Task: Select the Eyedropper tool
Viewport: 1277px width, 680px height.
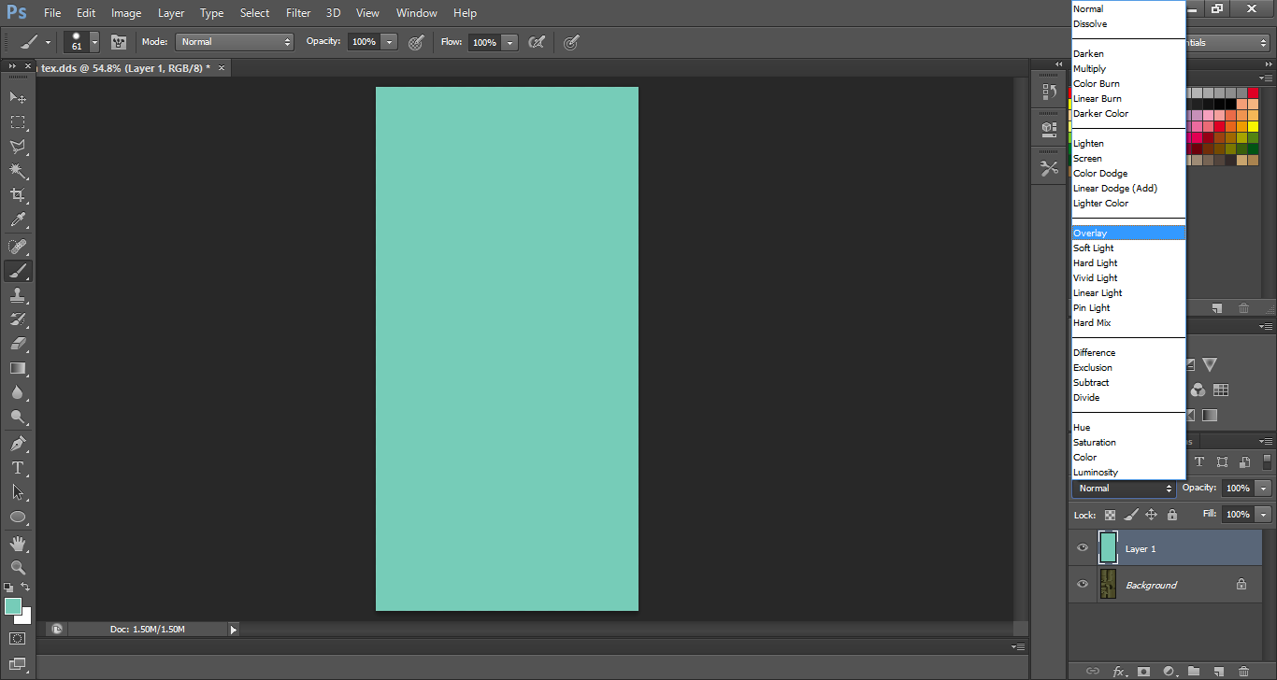Action: point(18,220)
